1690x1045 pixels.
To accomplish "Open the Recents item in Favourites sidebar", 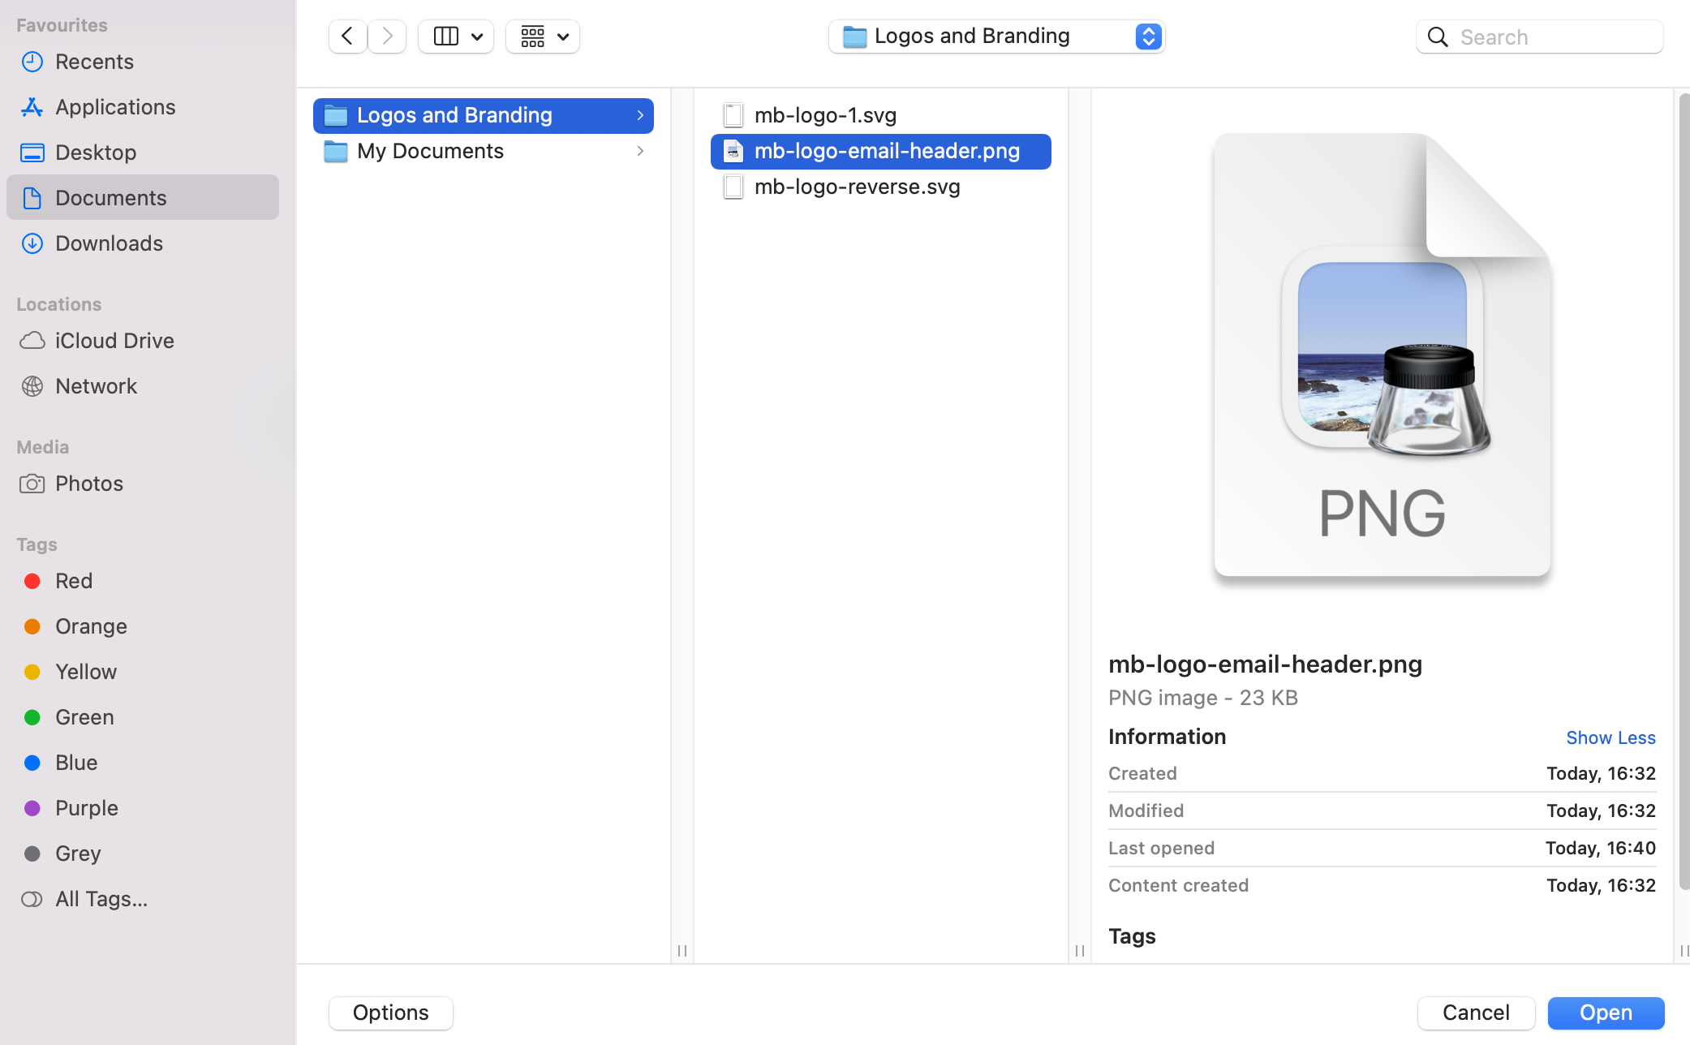I will tap(94, 62).
